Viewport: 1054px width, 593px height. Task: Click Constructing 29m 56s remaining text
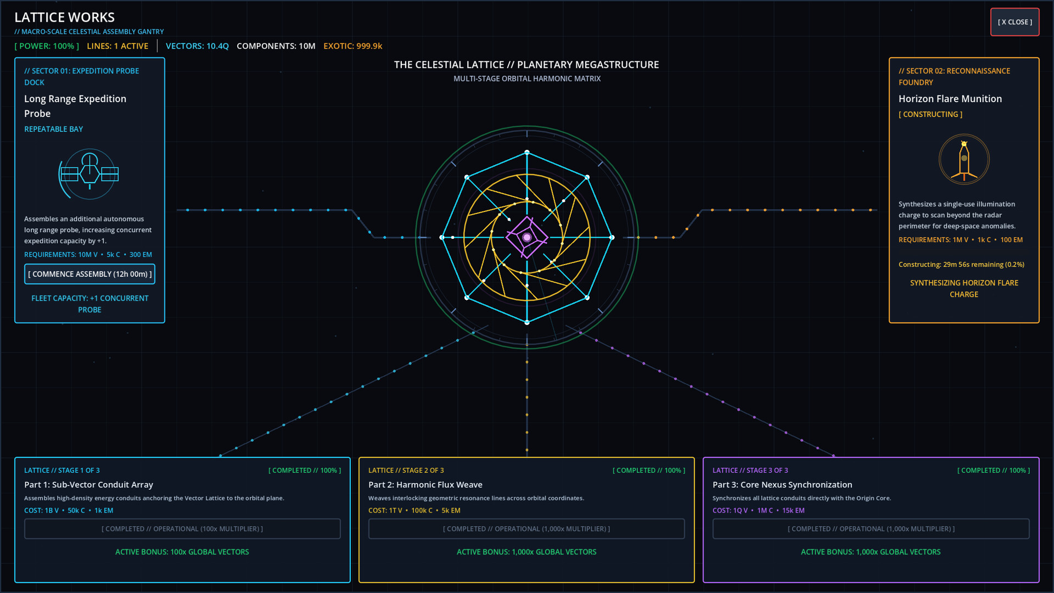coord(961,265)
